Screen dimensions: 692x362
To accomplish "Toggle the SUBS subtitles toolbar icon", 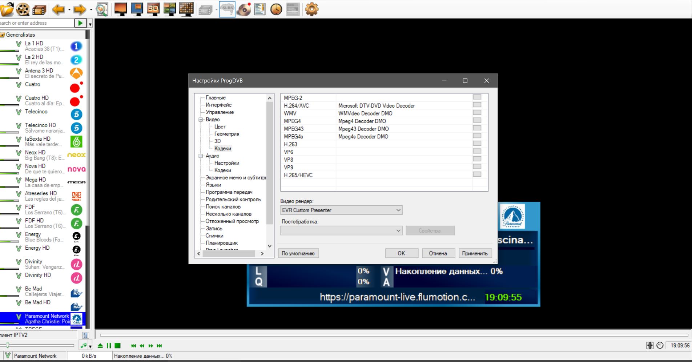I will click(227, 9).
